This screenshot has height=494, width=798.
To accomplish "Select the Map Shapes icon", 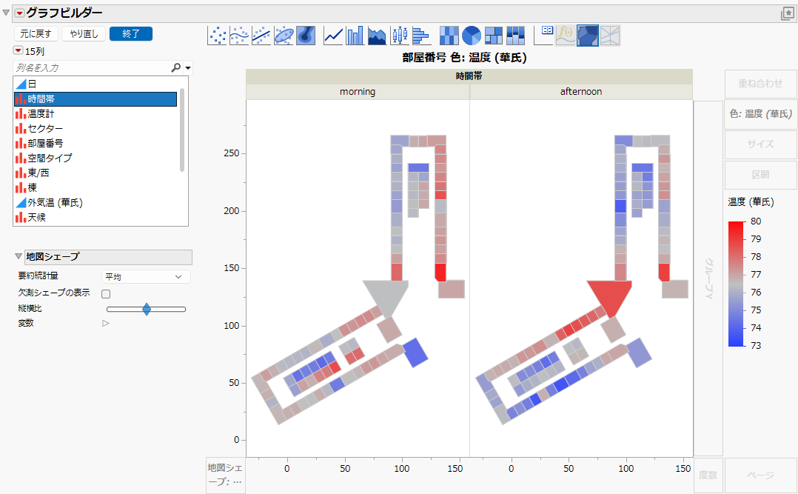I will [587, 36].
